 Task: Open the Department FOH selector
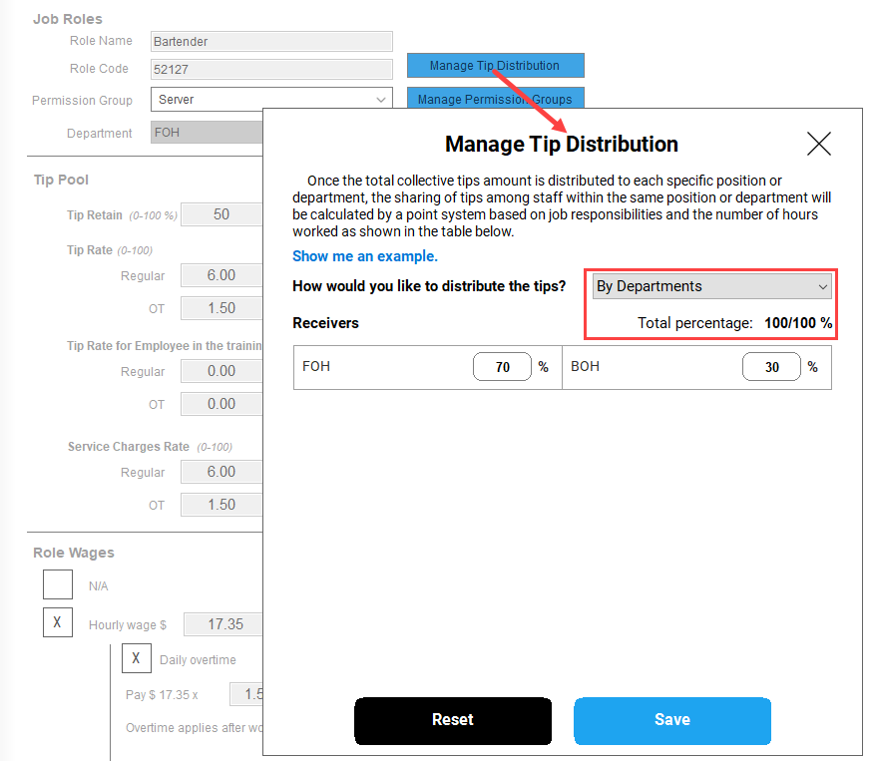pos(207,132)
